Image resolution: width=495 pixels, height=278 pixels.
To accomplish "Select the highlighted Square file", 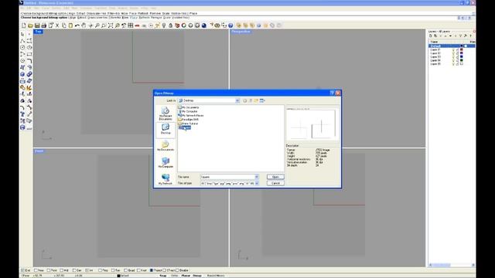I will tap(184, 127).
